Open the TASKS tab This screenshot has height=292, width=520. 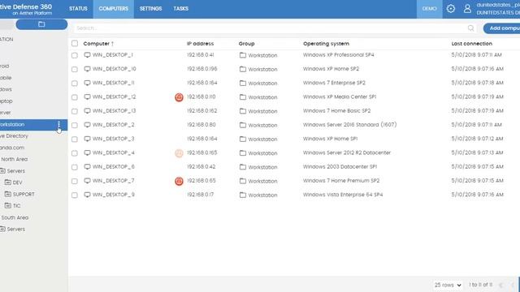(x=180, y=9)
